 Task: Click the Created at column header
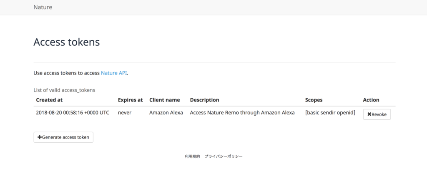[x=49, y=100]
